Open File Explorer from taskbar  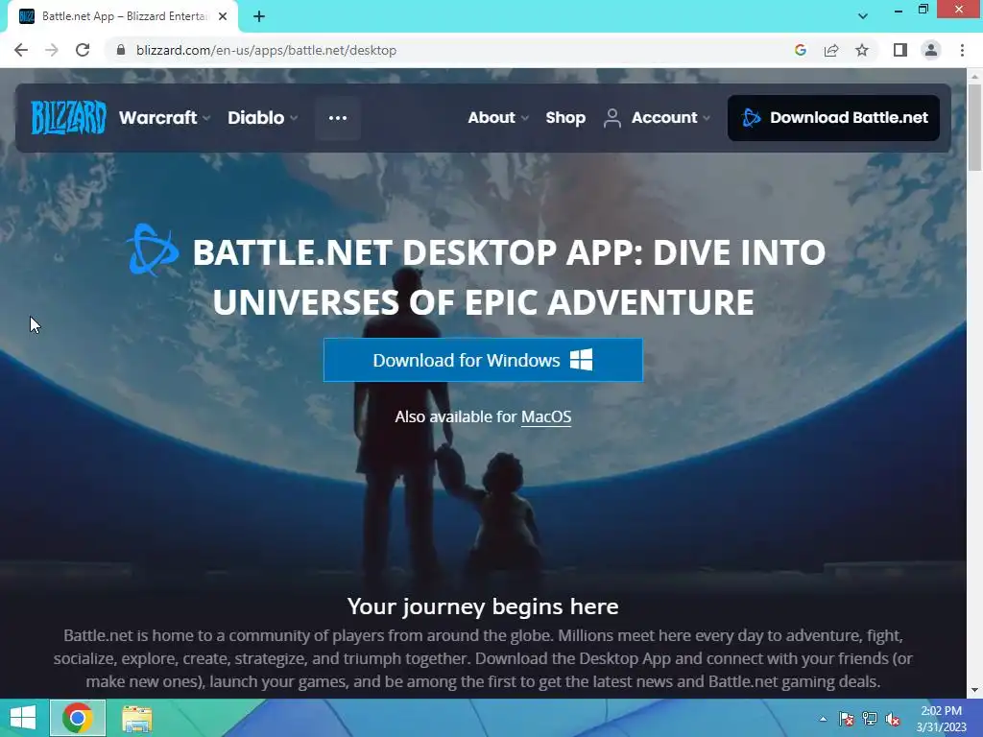click(x=136, y=719)
